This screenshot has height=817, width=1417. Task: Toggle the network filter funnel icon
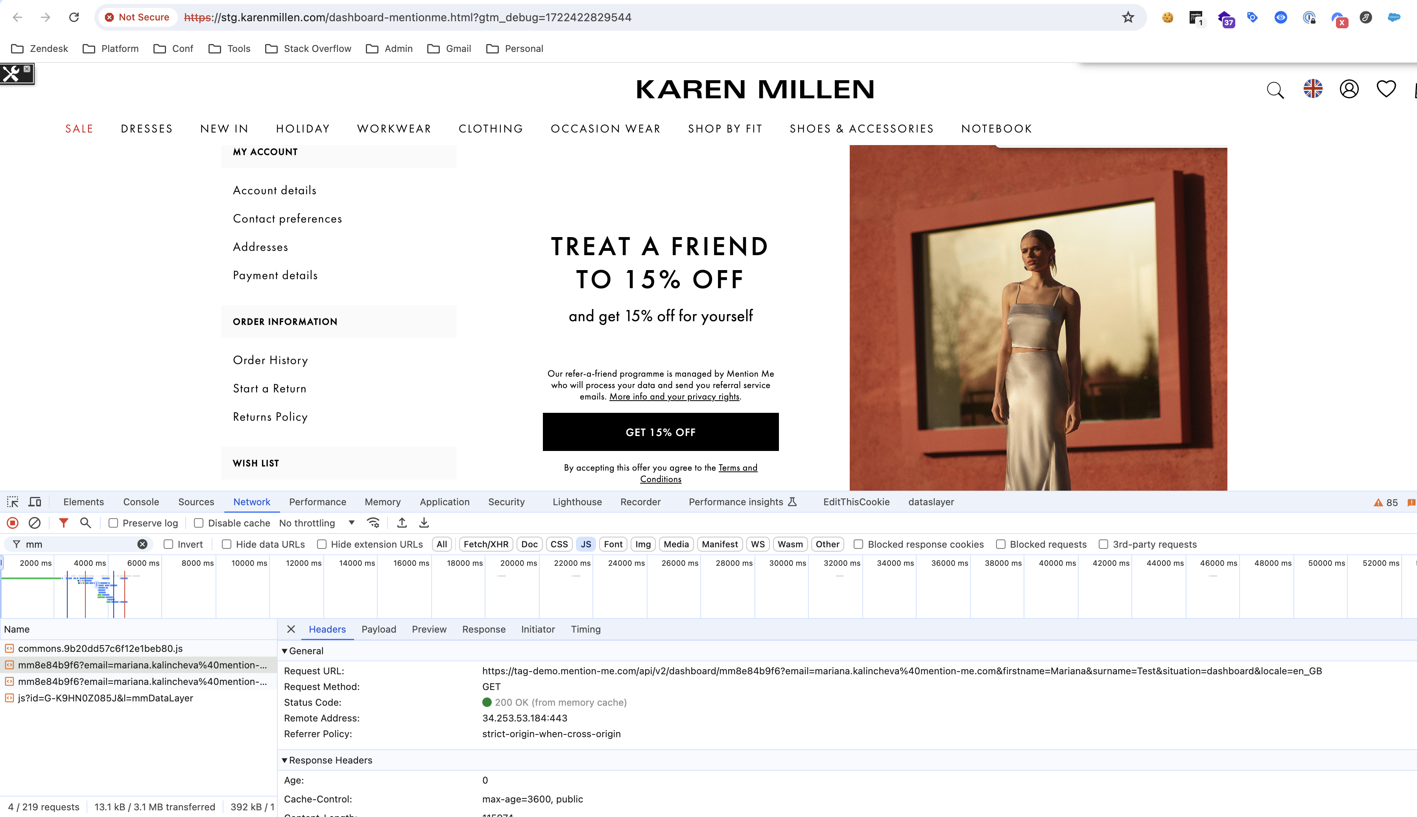click(63, 523)
